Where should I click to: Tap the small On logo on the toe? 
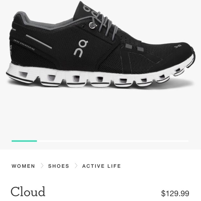coord(178,46)
